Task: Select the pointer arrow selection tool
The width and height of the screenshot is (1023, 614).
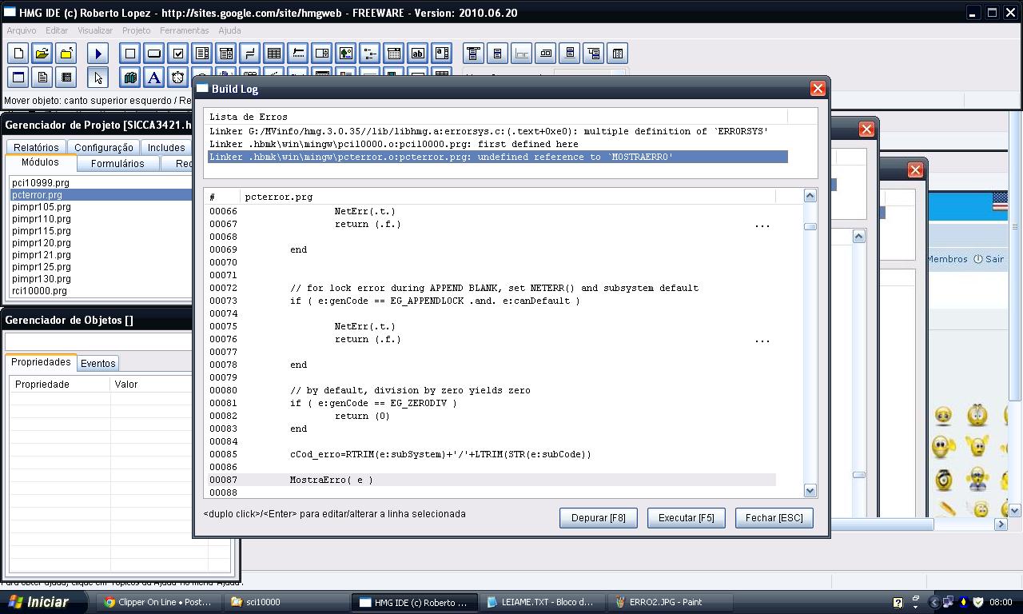Action: point(98,78)
